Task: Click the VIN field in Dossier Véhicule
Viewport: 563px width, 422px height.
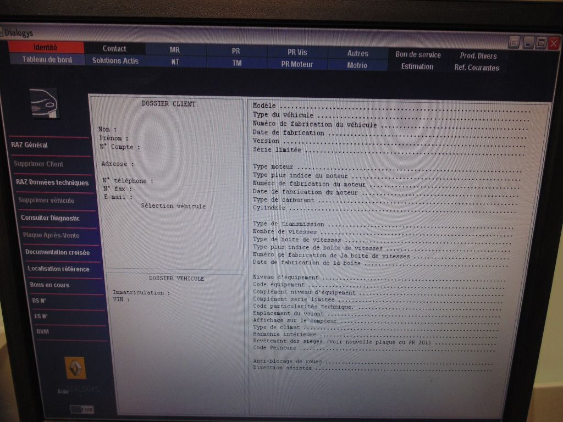Action: tap(121, 299)
